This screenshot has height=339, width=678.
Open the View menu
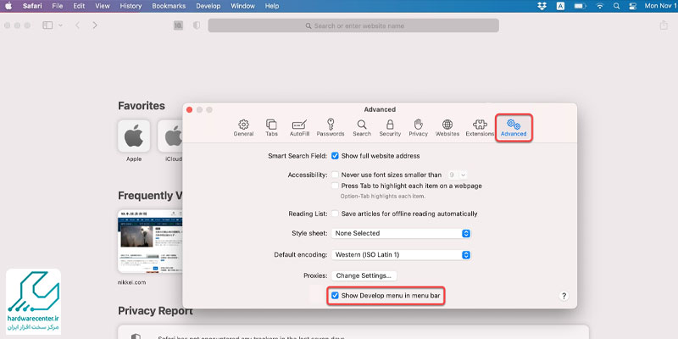click(x=103, y=6)
